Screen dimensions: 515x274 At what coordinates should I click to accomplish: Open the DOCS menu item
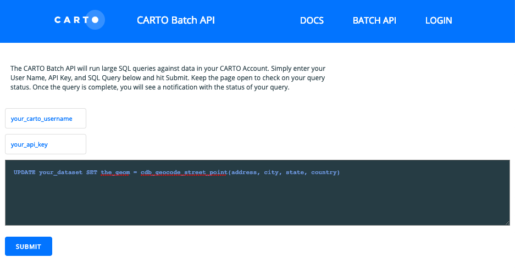(x=312, y=20)
